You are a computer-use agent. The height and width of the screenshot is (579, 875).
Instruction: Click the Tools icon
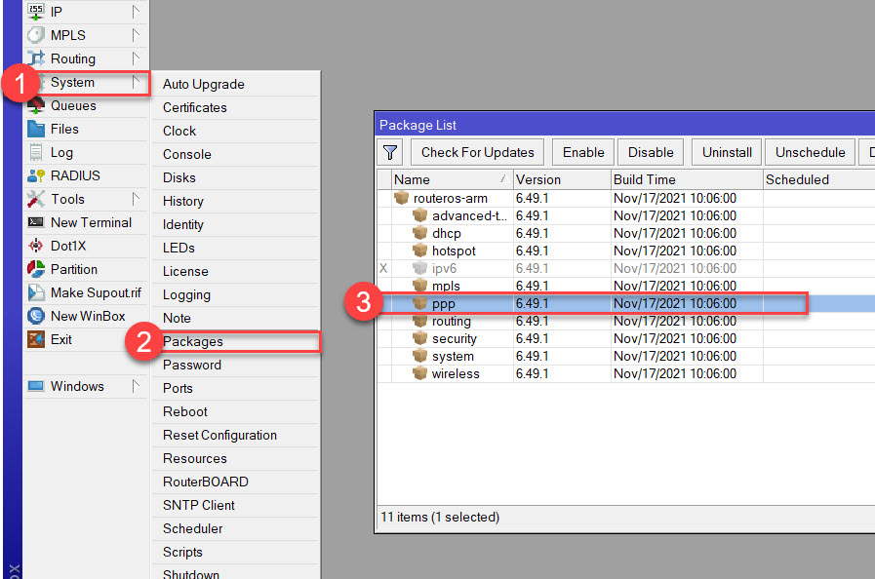[36, 199]
